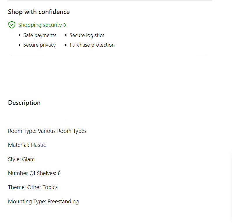Open the Shopping security link
The height and width of the screenshot is (224, 232).
coord(40,25)
